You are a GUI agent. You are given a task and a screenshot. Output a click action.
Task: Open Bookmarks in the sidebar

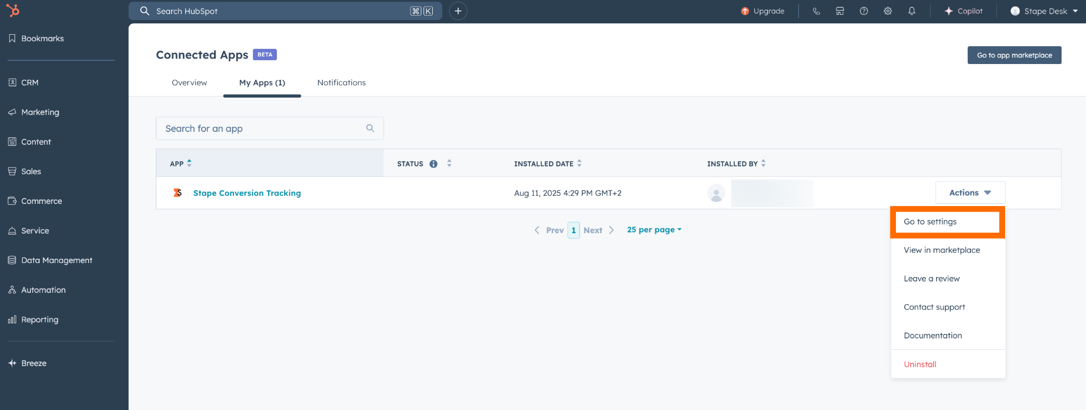coord(36,39)
